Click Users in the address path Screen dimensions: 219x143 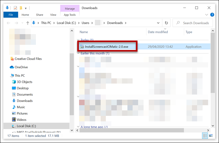point(85,23)
